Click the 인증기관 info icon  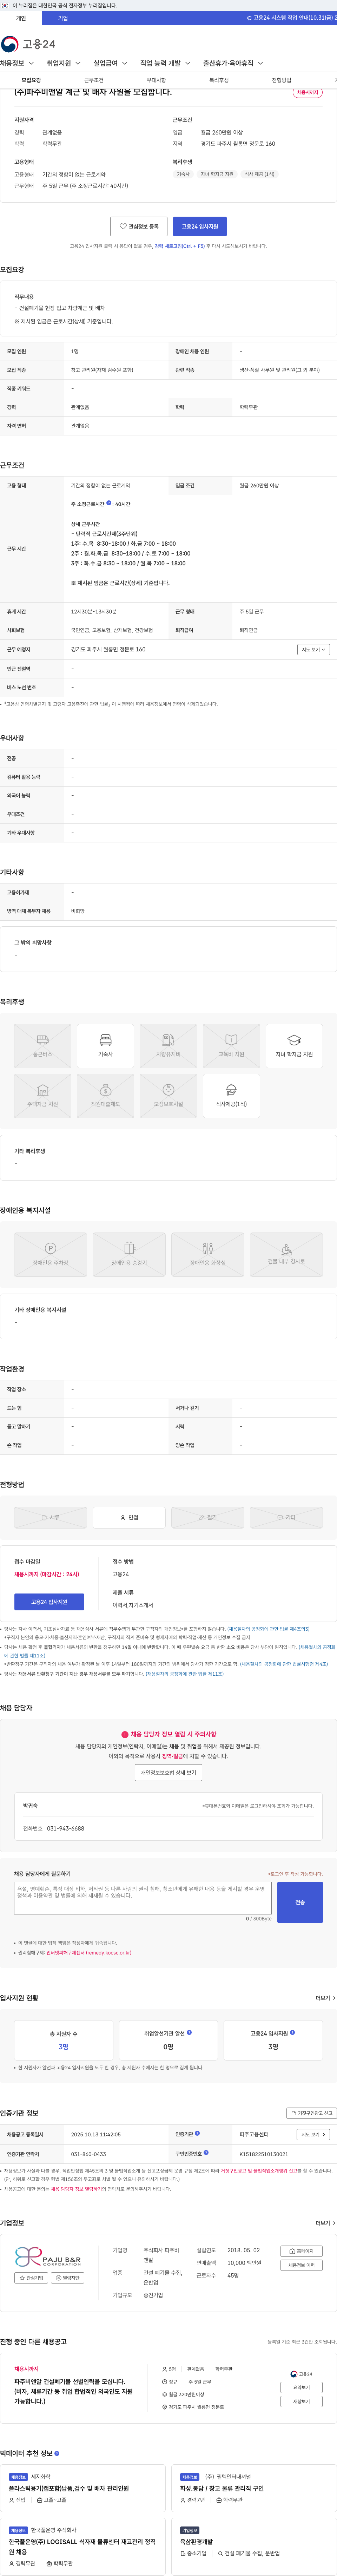coord(197,2133)
